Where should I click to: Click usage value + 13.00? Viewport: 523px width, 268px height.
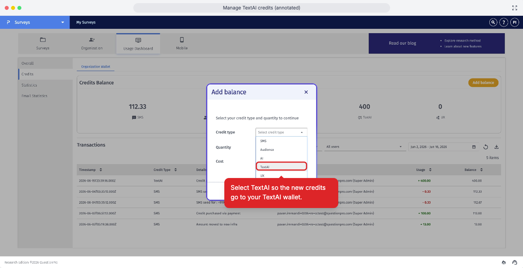[425, 224]
